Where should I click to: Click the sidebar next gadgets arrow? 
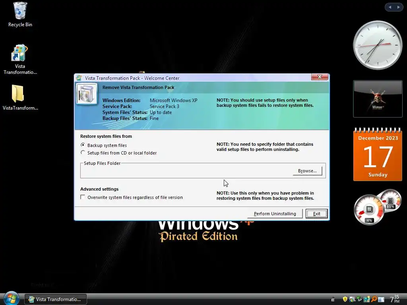[x=398, y=7]
